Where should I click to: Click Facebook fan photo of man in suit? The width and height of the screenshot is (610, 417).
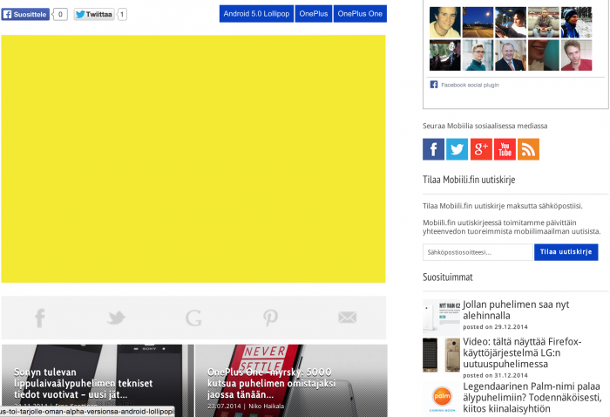point(511,55)
